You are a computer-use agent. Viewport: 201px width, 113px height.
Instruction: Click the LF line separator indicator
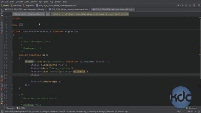pyautogui.click(x=184, y=112)
